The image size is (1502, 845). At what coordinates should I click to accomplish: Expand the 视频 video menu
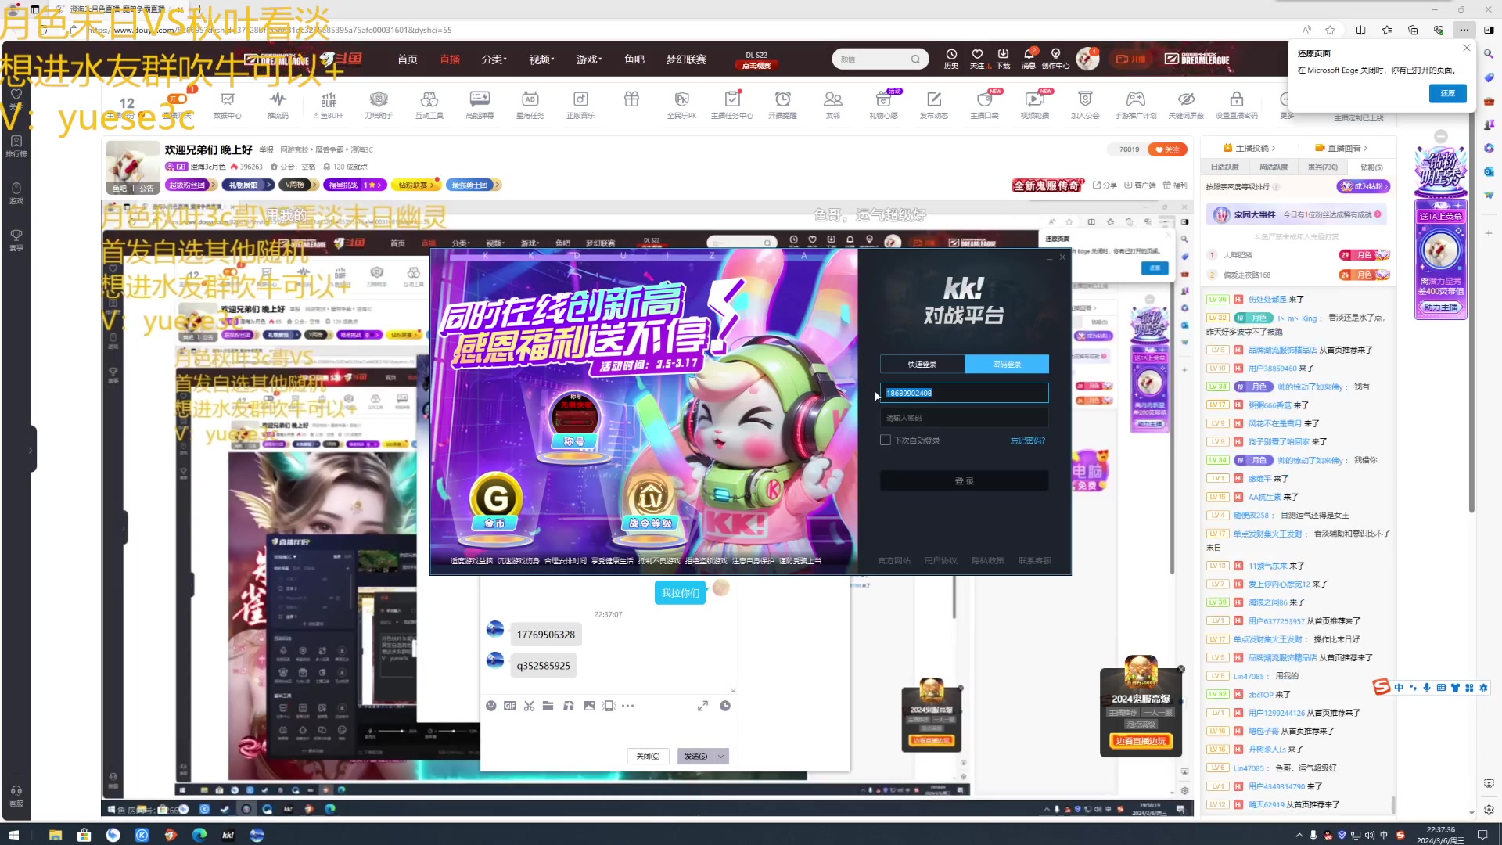coord(541,59)
